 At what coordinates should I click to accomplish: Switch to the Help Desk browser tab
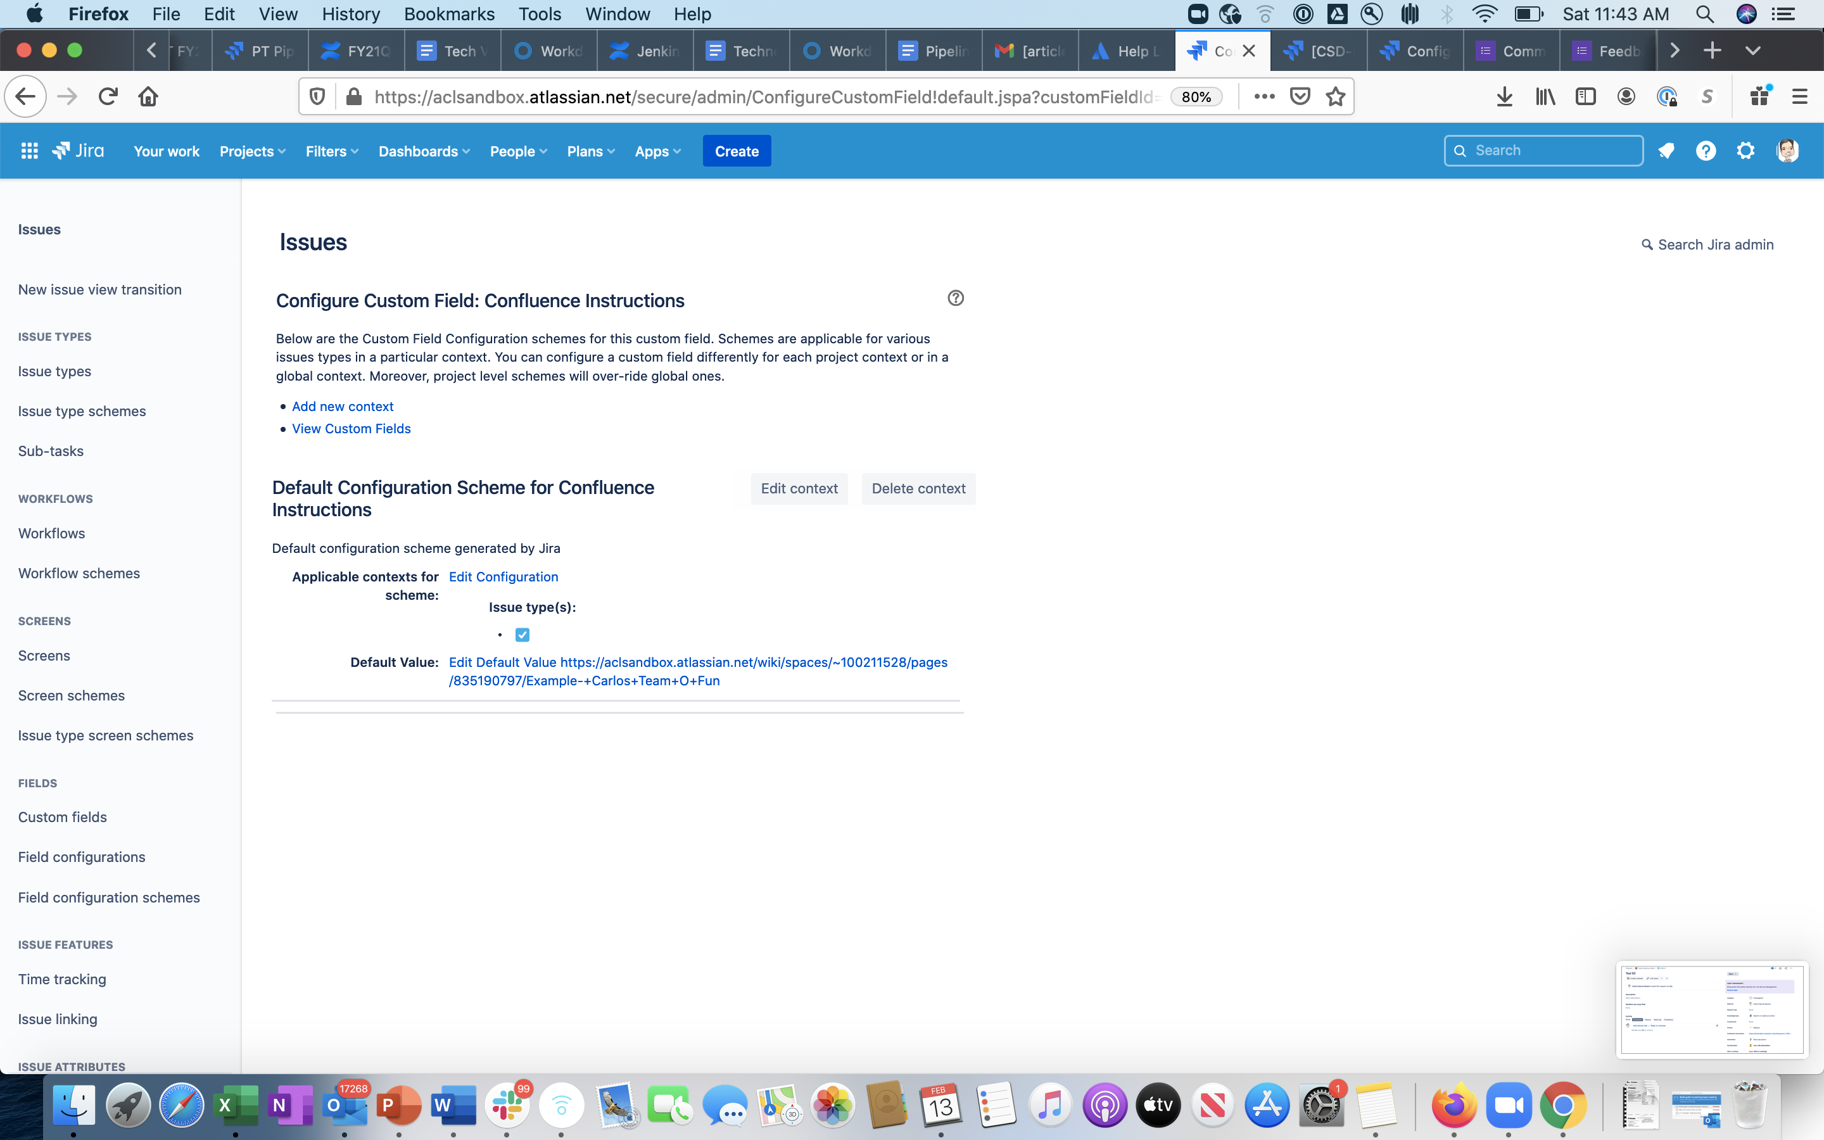[1126, 51]
